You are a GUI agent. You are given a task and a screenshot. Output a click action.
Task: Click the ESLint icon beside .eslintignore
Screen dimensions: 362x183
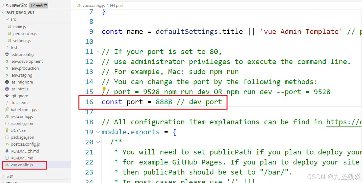7,82
